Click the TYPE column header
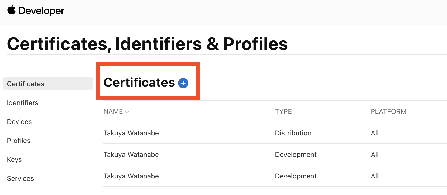The image size is (447, 195). pyautogui.click(x=283, y=112)
